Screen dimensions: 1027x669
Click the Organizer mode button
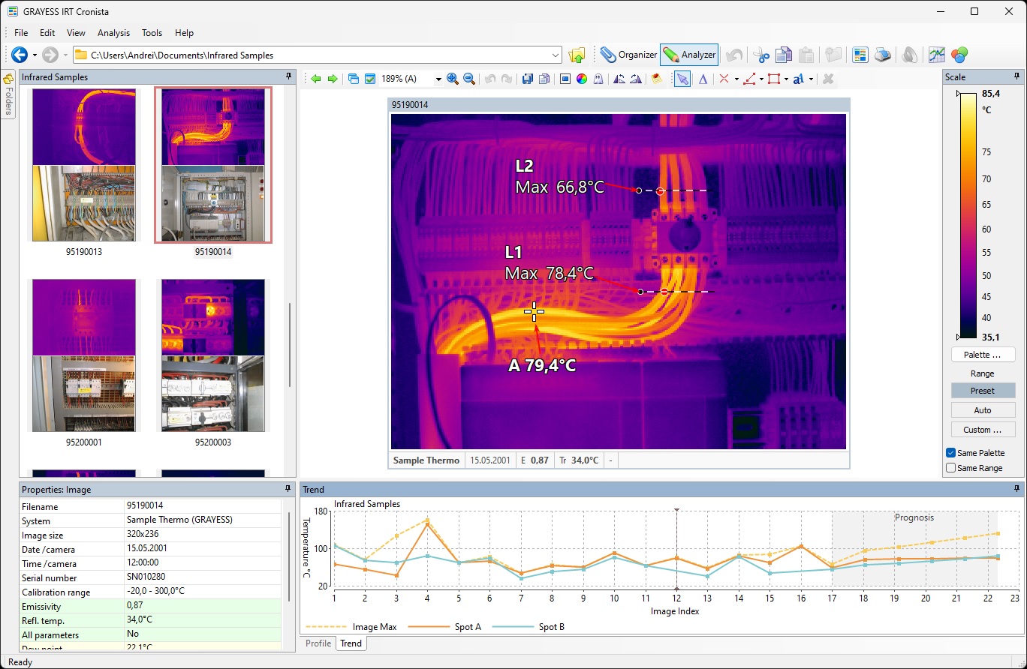[628, 55]
